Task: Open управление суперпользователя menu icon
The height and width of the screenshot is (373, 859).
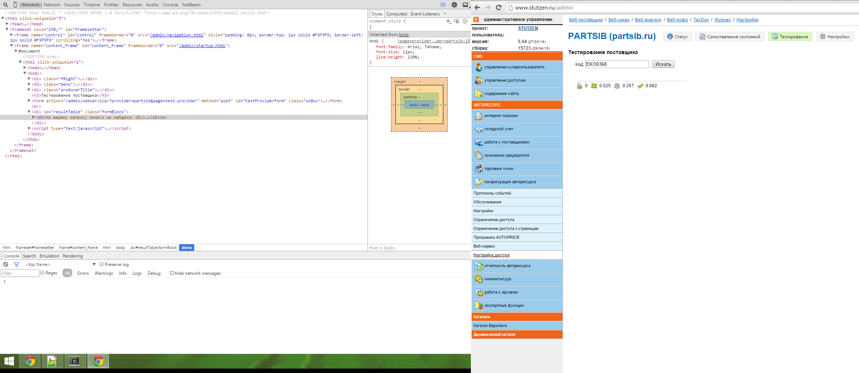Action: pos(479,67)
